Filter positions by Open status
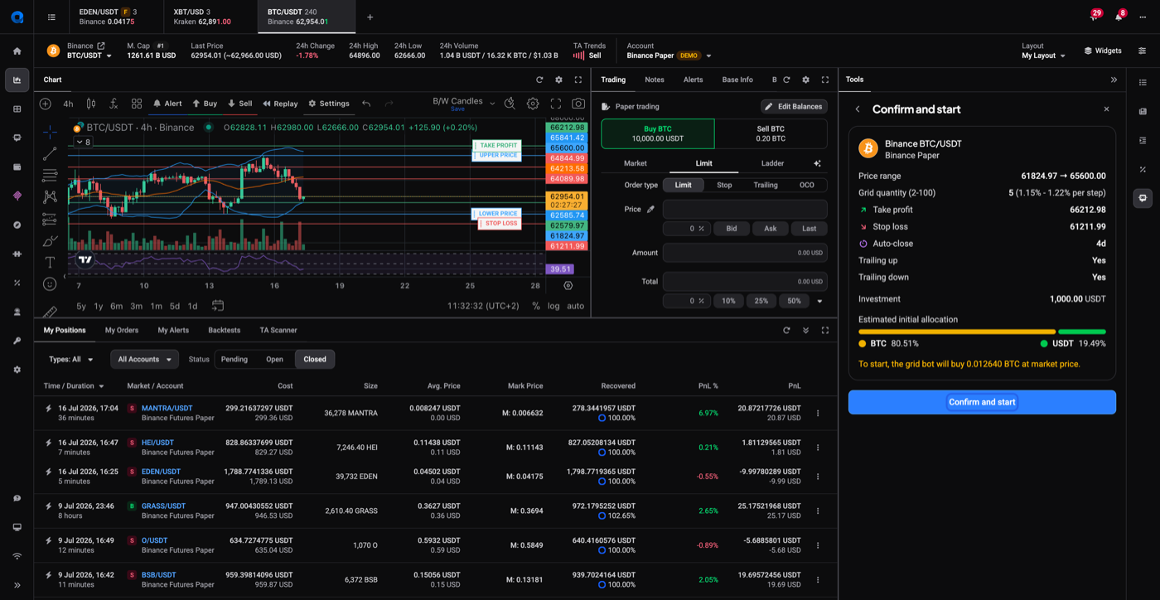 tap(274, 359)
